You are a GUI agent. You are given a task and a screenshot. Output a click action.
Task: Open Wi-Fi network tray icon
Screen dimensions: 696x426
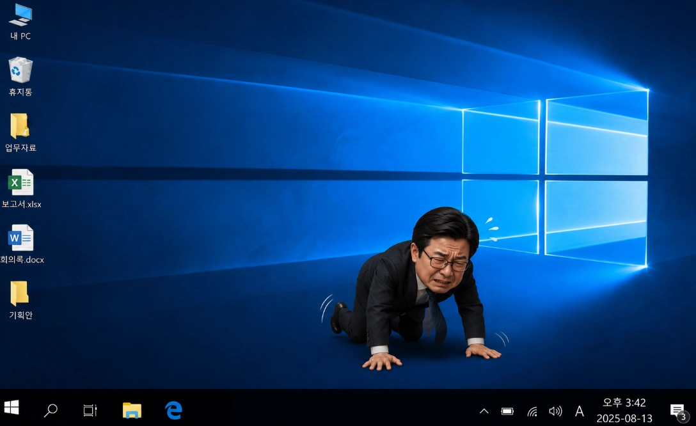[x=532, y=412]
